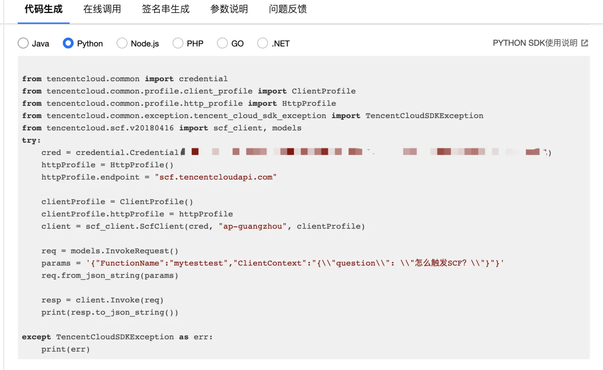Open the 在线调用 tab
The image size is (603, 370).
(x=102, y=9)
